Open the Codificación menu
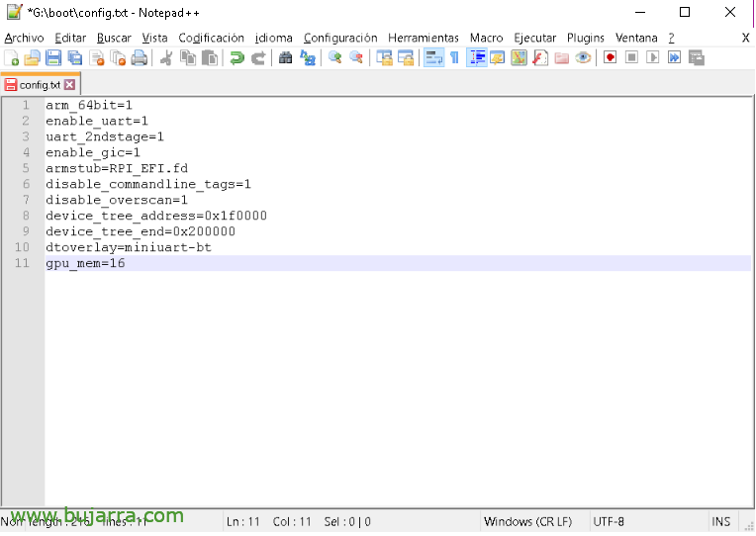Viewport: 756px width, 536px height. click(211, 38)
